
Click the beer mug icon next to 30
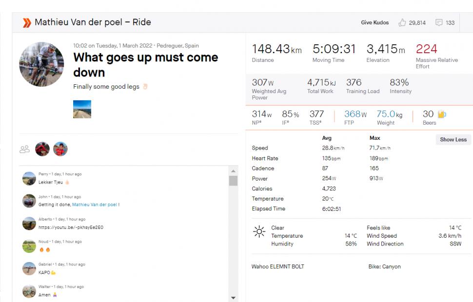pos(442,114)
